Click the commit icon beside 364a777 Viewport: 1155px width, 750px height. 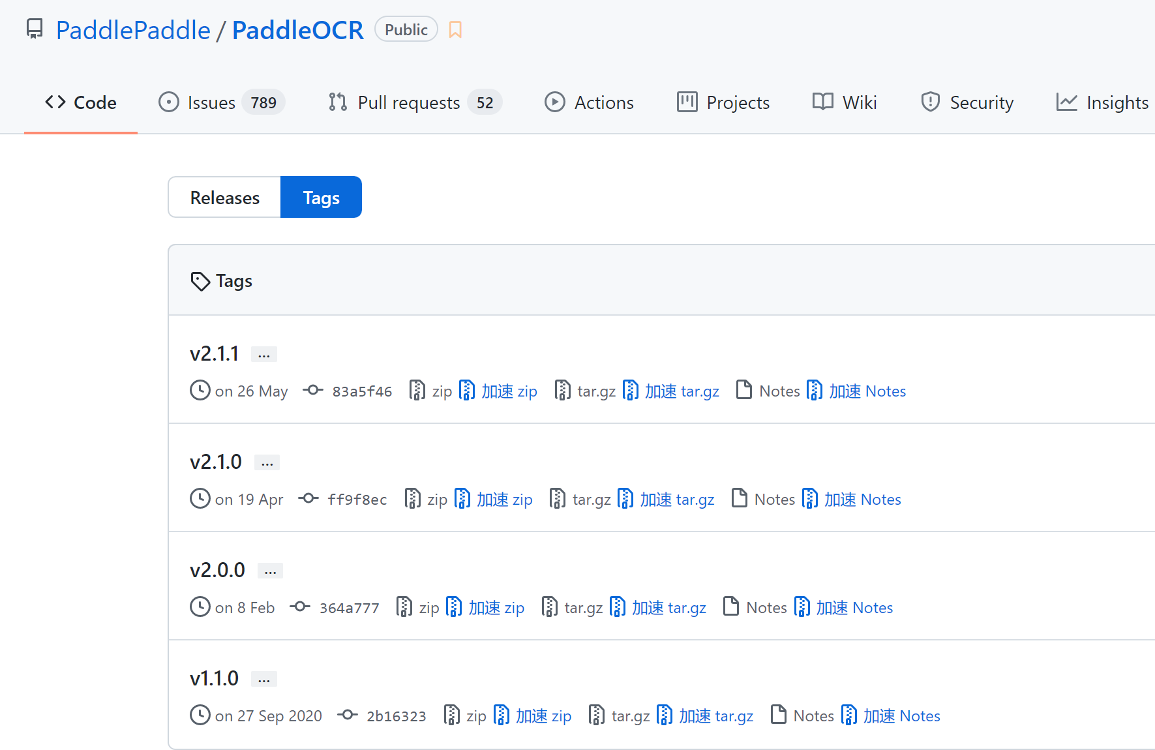(x=300, y=607)
